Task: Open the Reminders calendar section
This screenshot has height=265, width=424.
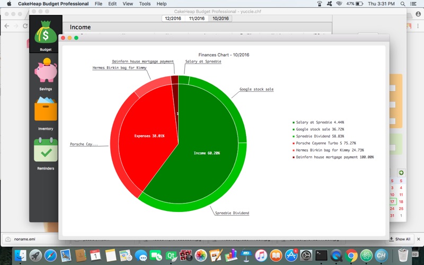Action: click(x=46, y=154)
